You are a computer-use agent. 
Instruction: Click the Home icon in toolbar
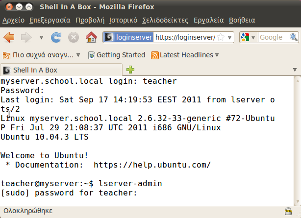(91, 37)
